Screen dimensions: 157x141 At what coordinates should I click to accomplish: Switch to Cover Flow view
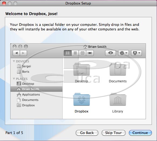point(90,53)
